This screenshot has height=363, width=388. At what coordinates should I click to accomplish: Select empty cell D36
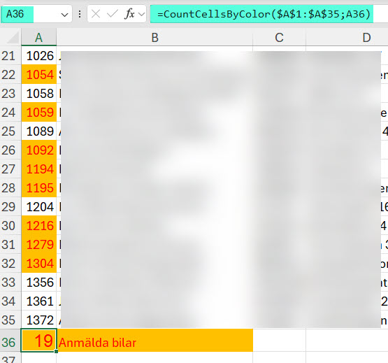tap(347, 341)
